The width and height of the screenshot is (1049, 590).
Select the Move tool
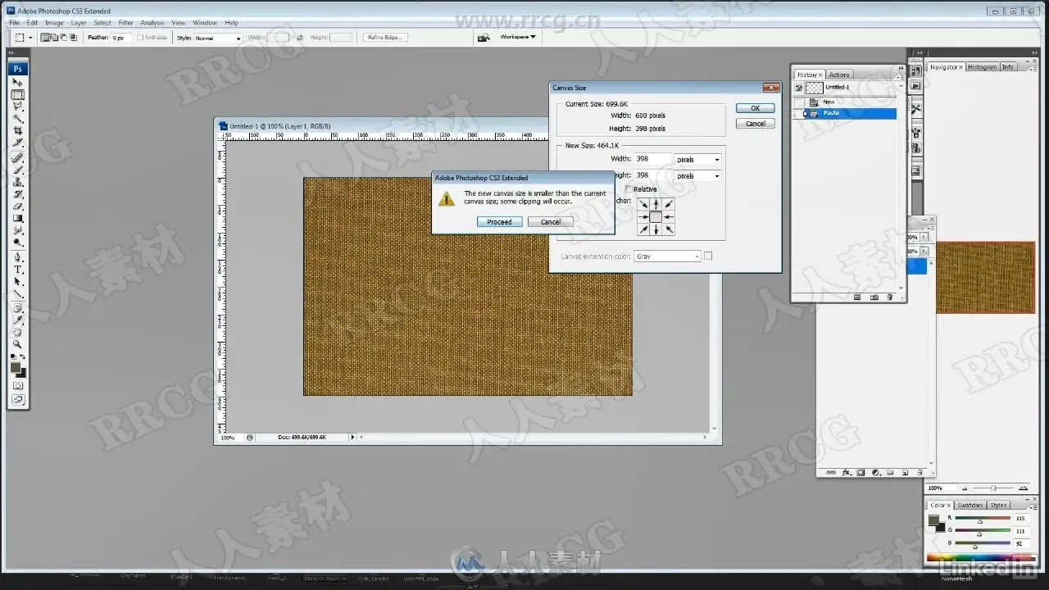pos(18,83)
